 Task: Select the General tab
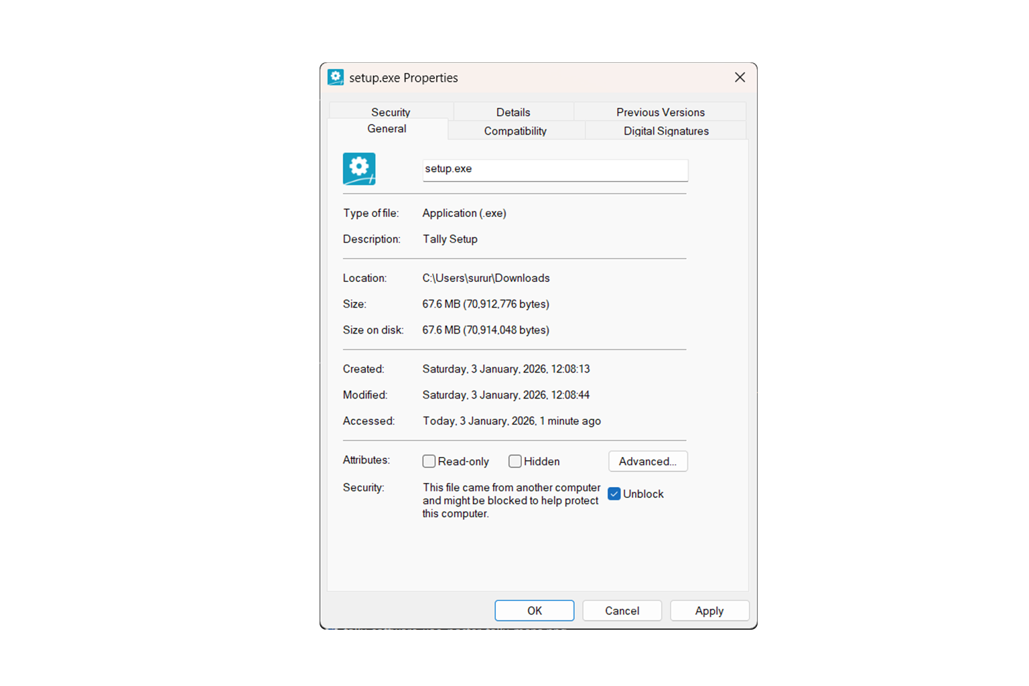(x=387, y=129)
